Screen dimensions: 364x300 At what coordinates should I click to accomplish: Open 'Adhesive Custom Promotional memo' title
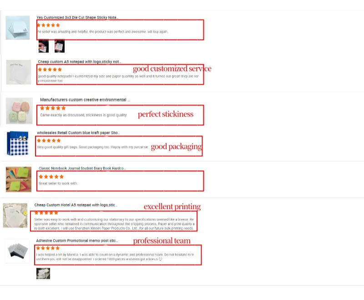pos(77,241)
